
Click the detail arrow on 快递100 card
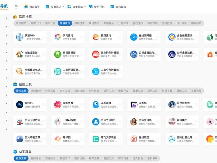click(44, 37)
